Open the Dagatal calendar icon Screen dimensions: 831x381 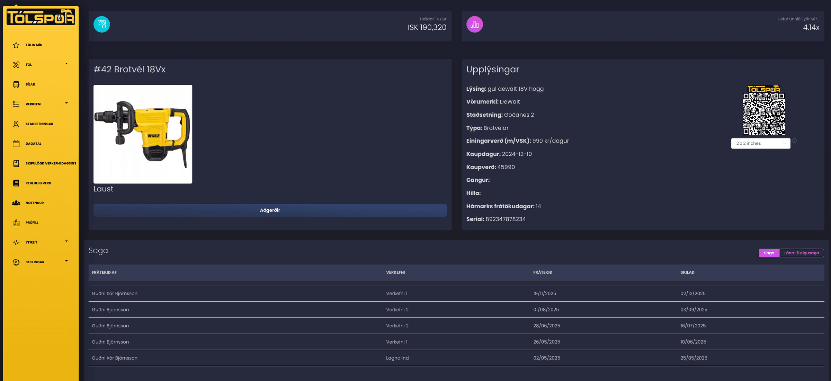[x=16, y=144]
